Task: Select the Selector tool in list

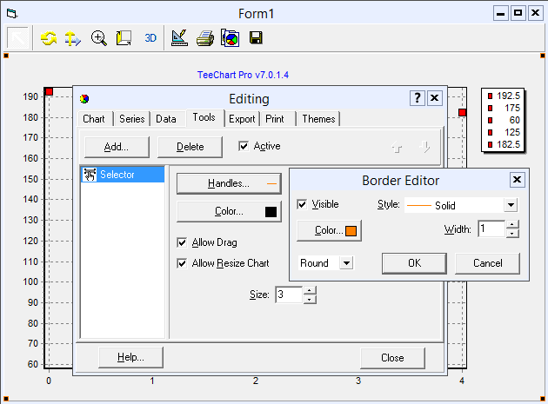Action: pyautogui.click(x=123, y=175)
